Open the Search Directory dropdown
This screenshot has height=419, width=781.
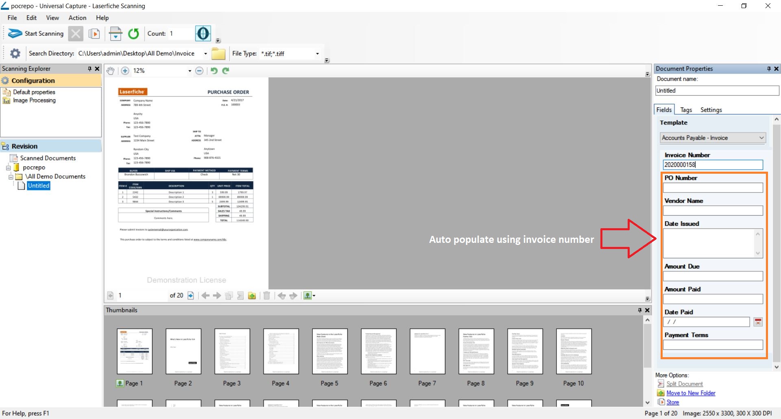pyautogui.click(x=205, y=54)
